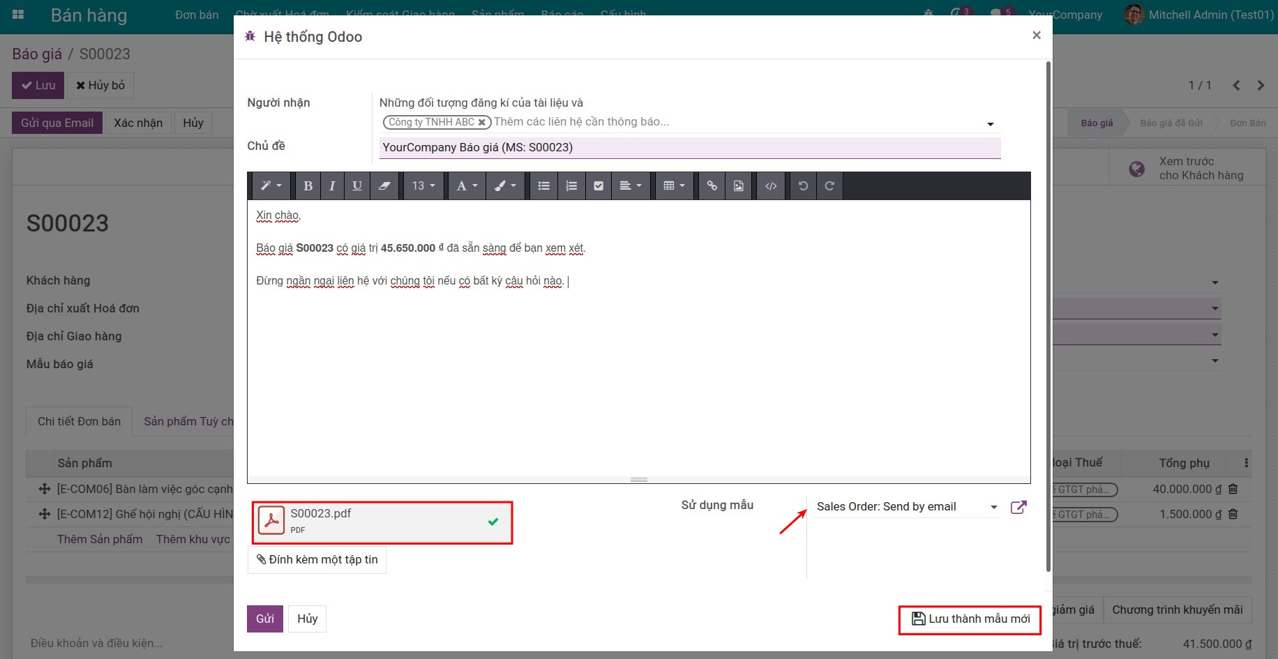
Task: Open the messages icon with badge 5
Action: click(x=1001, y=13)
